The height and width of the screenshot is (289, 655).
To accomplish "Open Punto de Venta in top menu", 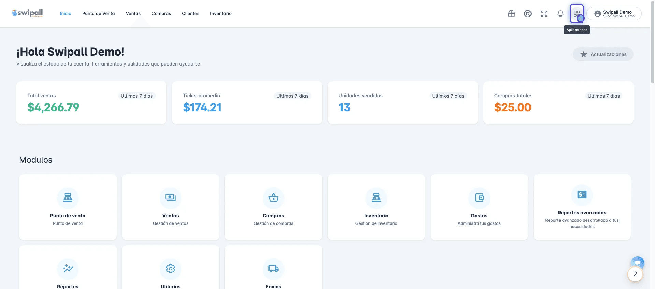I will [x=99, y=14].
